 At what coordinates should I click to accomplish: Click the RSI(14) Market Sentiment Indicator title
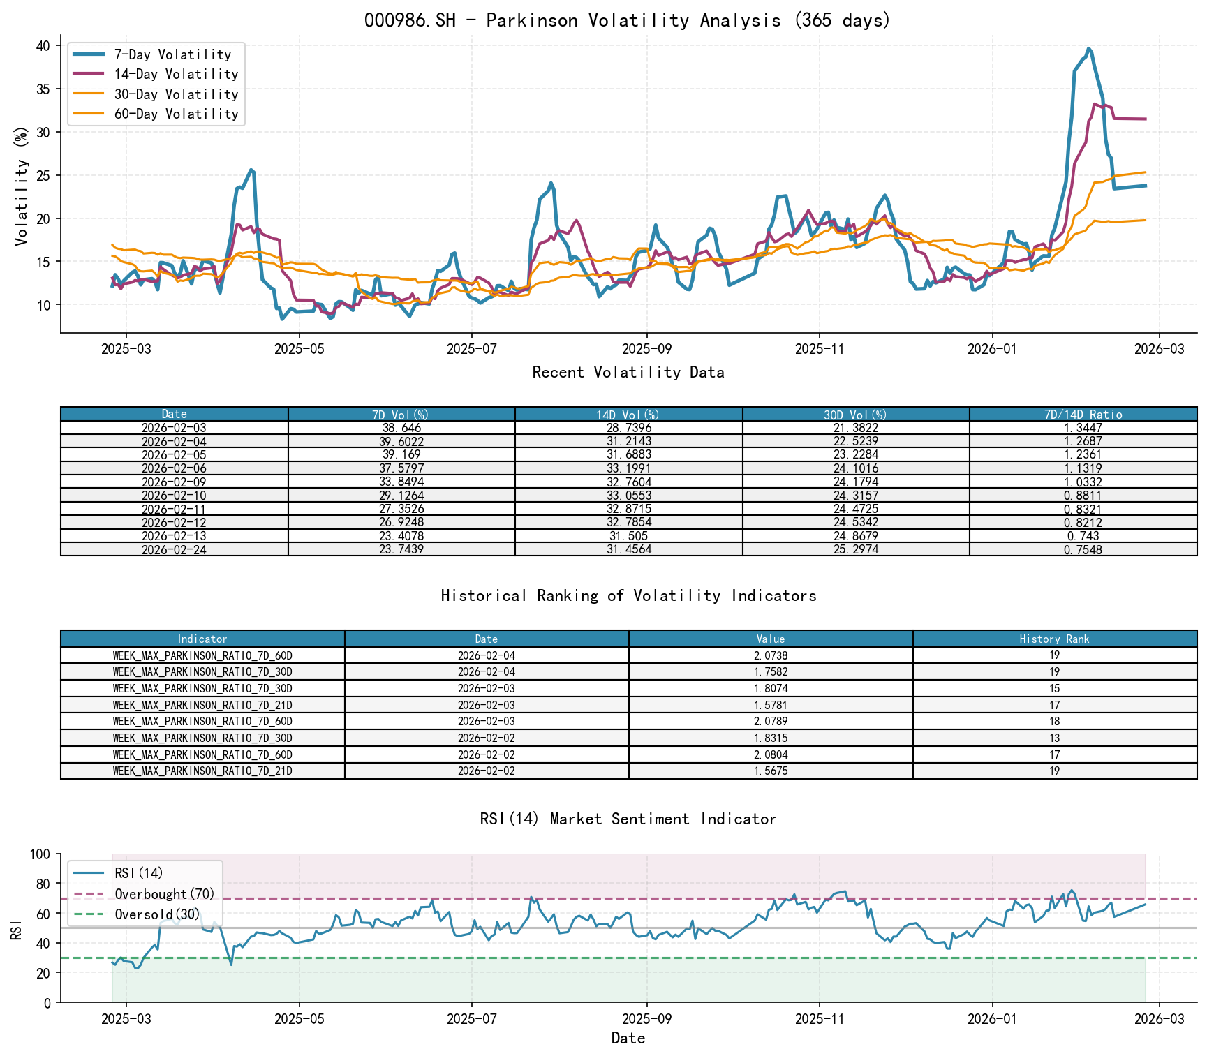tap(628, 819)
